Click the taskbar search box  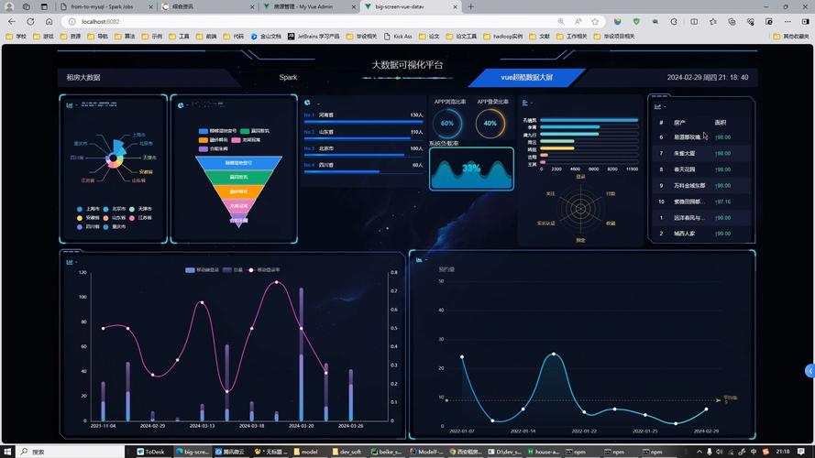click(x=71, y=452)
